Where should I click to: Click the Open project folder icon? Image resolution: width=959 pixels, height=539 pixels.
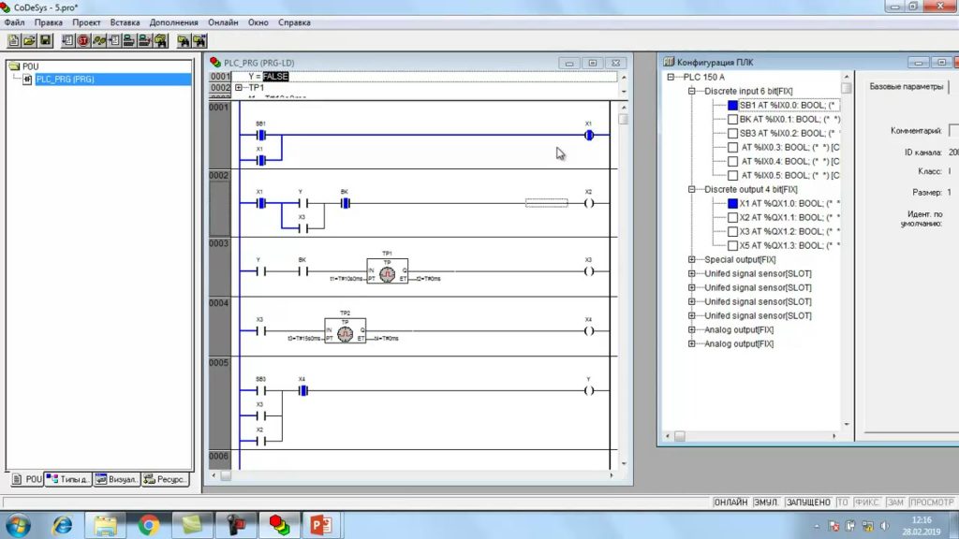(x=29, y=41)
